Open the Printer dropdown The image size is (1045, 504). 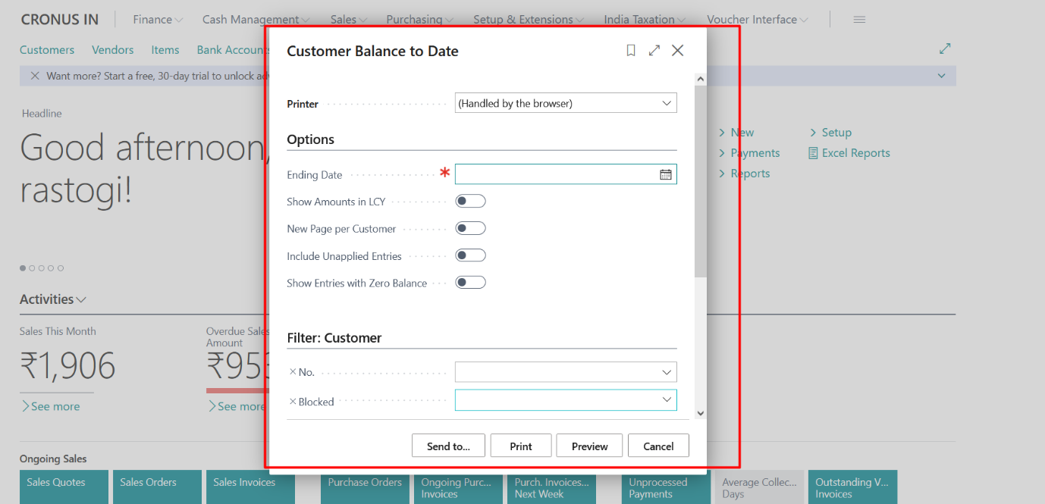pyautogui.click(x=667, y=102)
